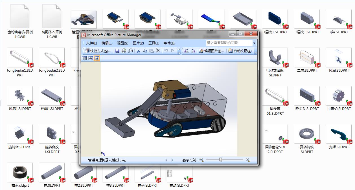Click the zoom in magnifier icon
This screenshot has width=355, height=190.
[248, 160]
